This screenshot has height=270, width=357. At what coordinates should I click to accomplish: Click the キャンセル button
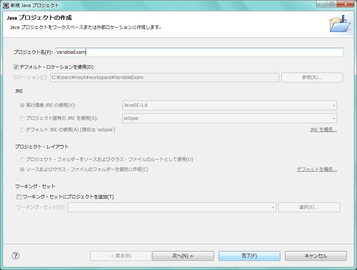pyautogui.click(x=315, y=256)
